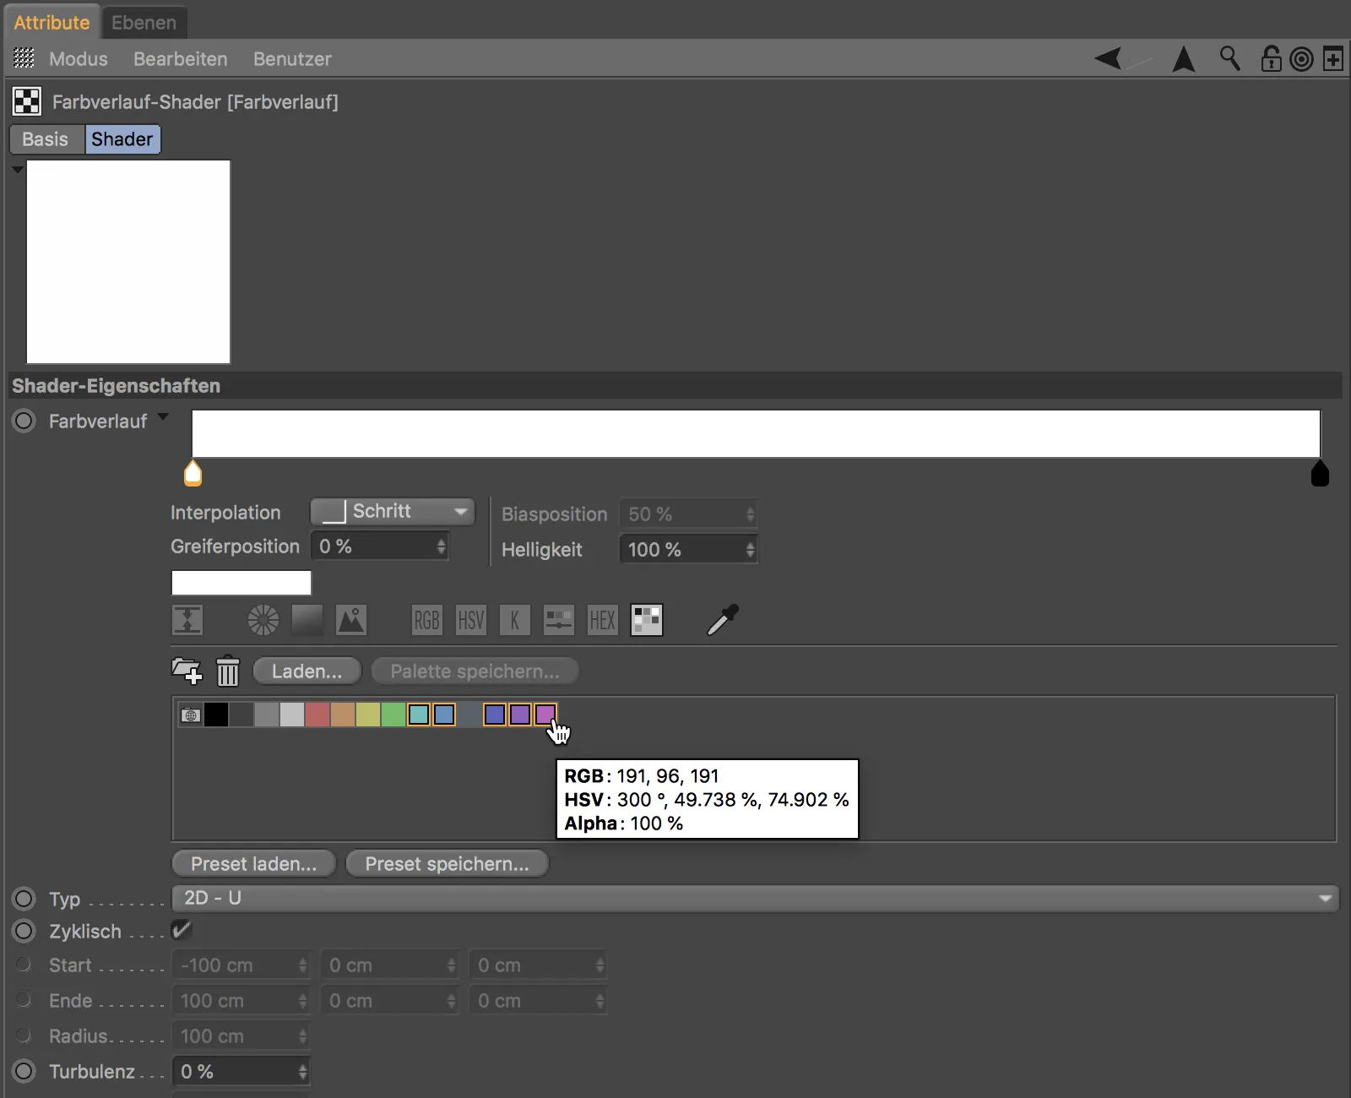This screenshot has height=1098, width=1351.
Task: Click the swatch group camera icon
Action: pyautogui.click(x=191, y=715)
